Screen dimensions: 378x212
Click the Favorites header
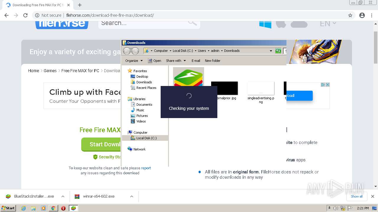coord(137,71)
